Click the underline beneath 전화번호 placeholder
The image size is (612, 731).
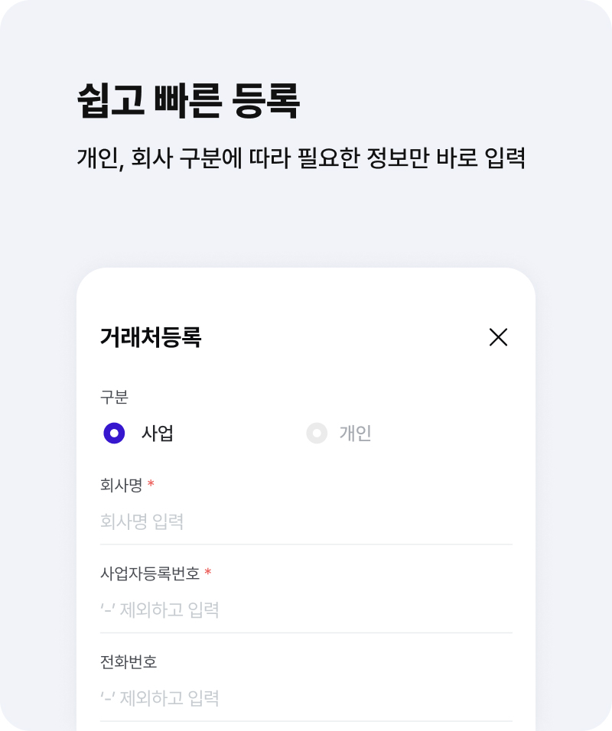pyautogui.click(x=306, y=721)
